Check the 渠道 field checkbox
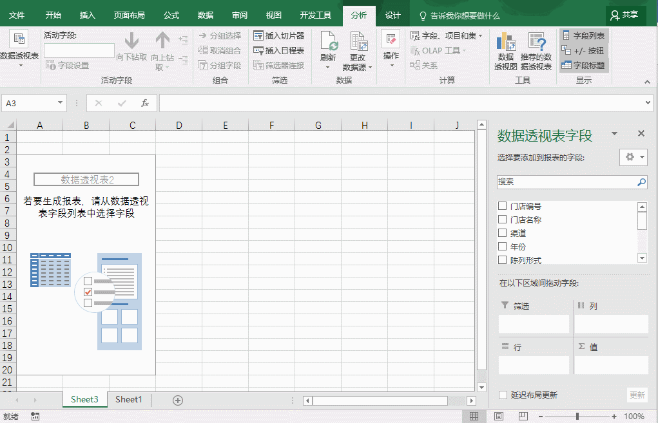 [x=503, y=233]
